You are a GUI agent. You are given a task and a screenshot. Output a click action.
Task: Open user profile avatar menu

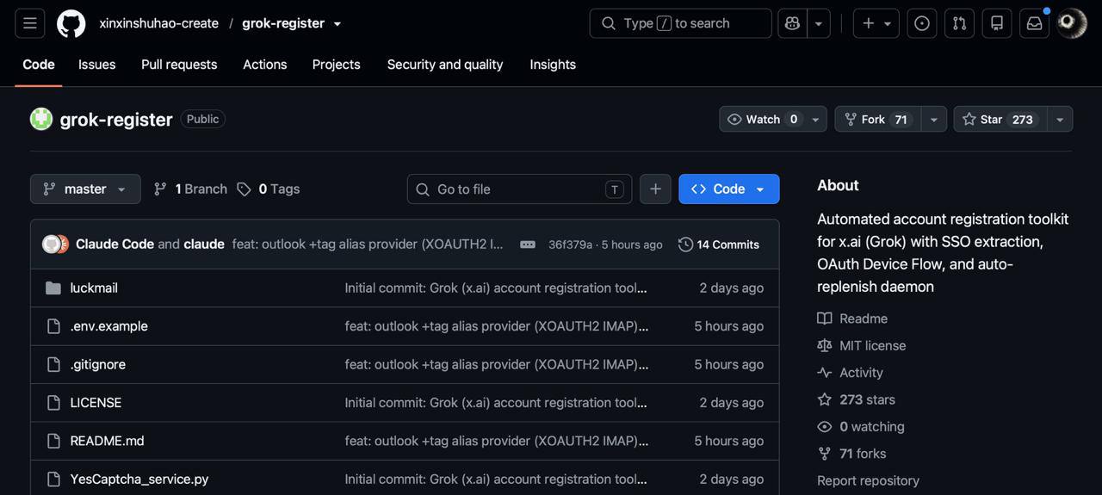pyautogui.click(x=1072, y=23)
